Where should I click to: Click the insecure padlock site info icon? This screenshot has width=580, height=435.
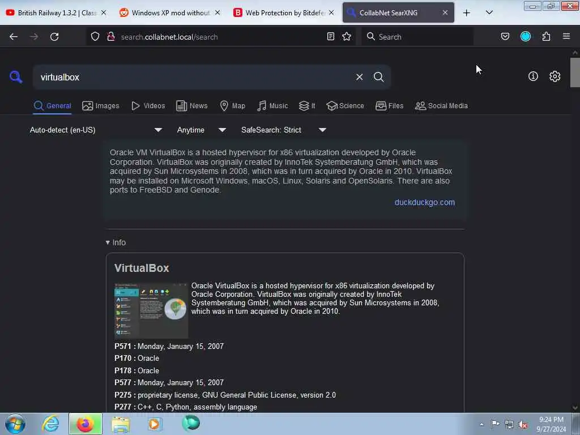coord(110,37)
